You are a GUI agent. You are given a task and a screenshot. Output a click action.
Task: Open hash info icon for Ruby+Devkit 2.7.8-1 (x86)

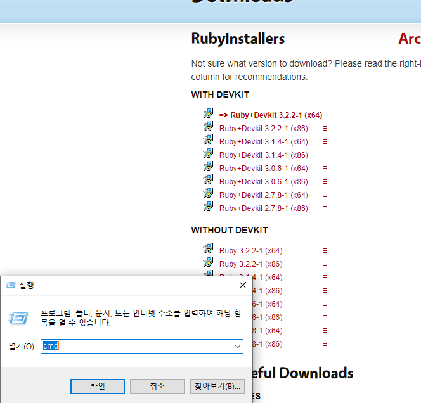[325, 208]
